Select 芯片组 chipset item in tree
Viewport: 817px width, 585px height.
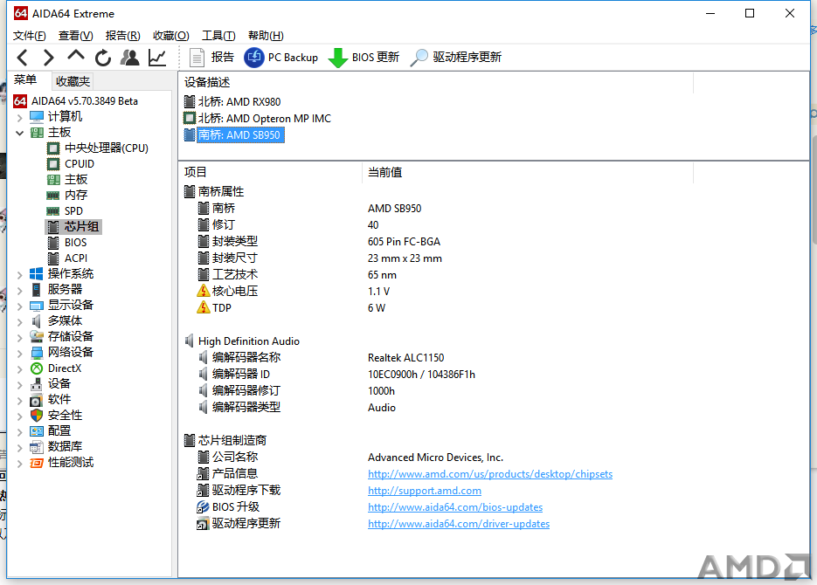tap(73, 227)
